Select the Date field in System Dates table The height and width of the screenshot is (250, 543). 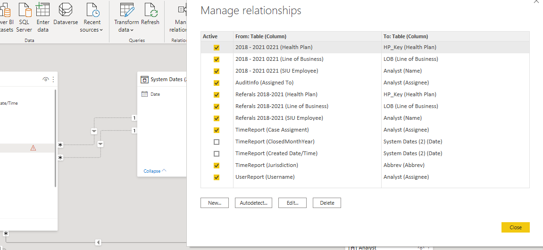(x=155, y=94)
